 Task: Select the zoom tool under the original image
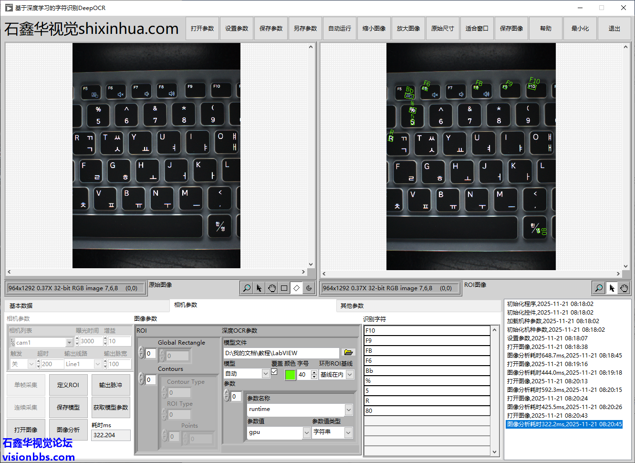(247, 288)
